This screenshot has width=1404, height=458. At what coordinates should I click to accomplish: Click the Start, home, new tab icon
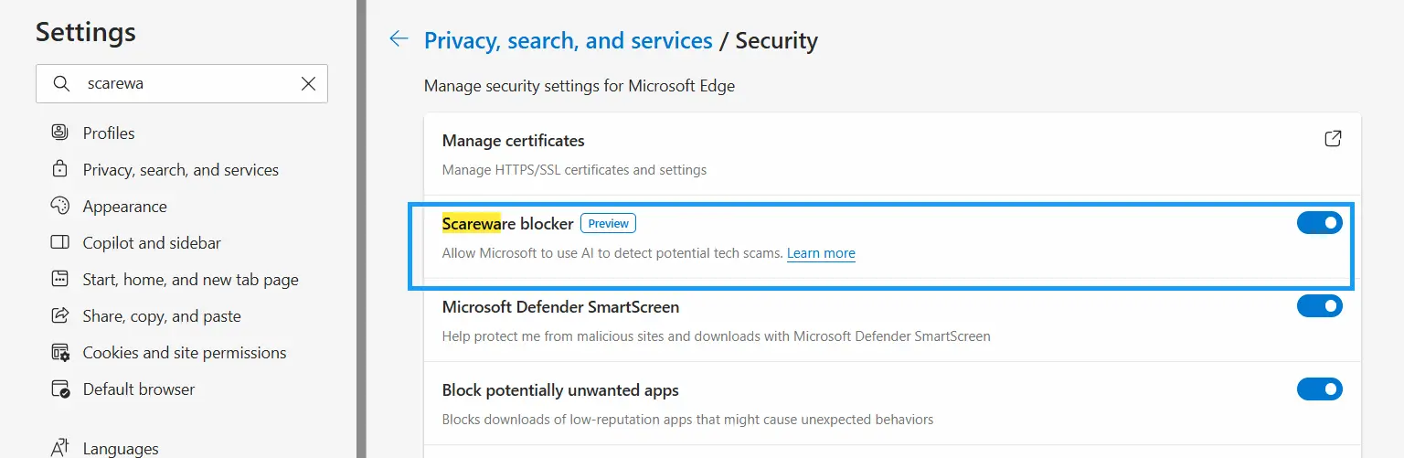60,279
